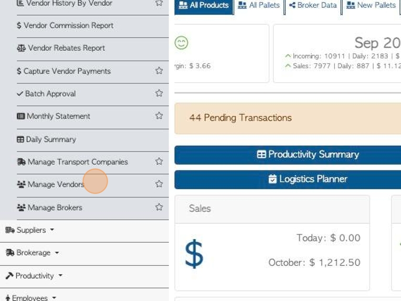Viewport: 401px width, 301px height.
Task: Open Daily Summary from the sidebar
Action: coord(47,139)
